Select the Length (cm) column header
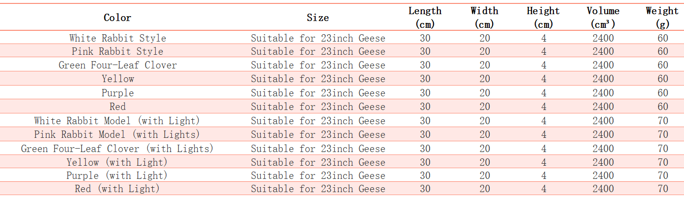 point(425,17)
